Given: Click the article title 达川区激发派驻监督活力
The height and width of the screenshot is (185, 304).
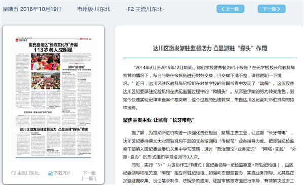Looking at the screenshot, I should tap(210, 48).
